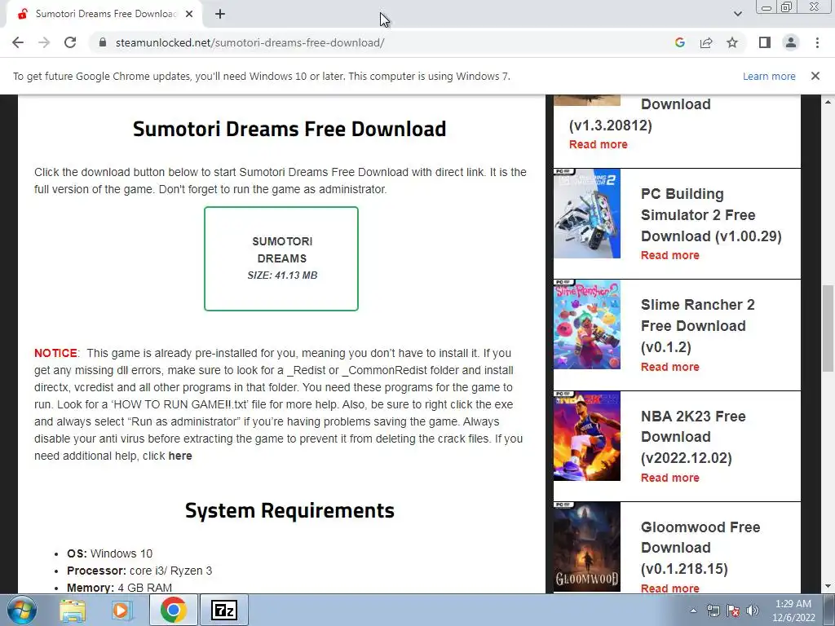Screen dimensions: 835x626
Task: Open NBA 2K23 cover thumbnail
Action: [587, 436]
